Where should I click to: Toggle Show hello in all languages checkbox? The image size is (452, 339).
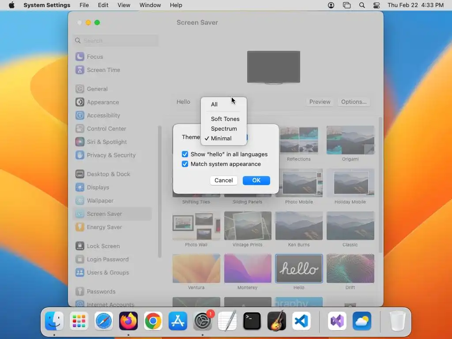click(185, 154)
